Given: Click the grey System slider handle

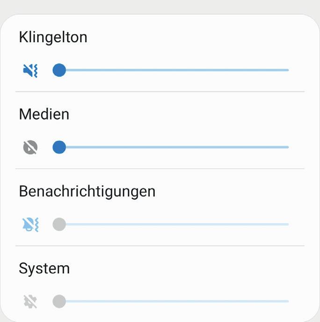Looking at the screenshot, I should (x=59, y=301).
